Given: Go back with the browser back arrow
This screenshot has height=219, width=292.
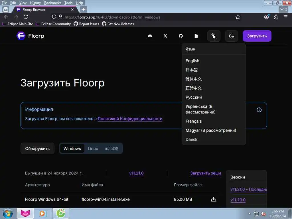Looking at the screenshot, I should 6,17.
